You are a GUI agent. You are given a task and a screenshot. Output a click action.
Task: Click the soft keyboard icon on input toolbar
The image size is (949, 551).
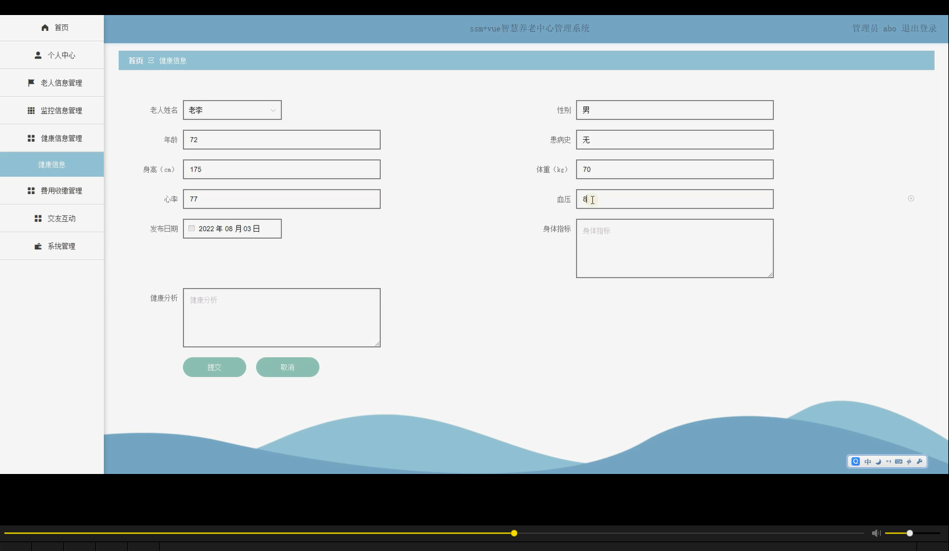point(898,461)
